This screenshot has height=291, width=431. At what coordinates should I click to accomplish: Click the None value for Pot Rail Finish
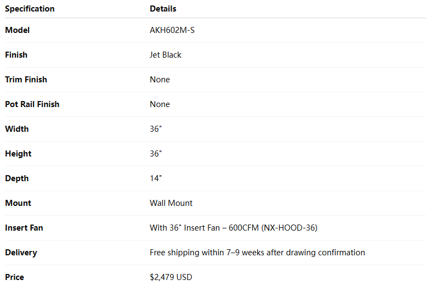click(160, 104)
